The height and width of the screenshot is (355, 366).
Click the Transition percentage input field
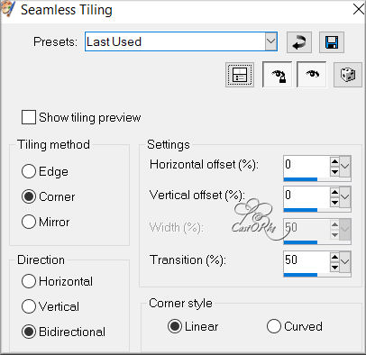point(307,260)
